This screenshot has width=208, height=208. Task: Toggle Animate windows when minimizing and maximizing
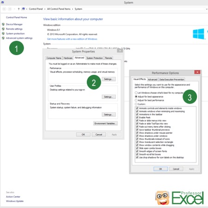tap(137, 111)
